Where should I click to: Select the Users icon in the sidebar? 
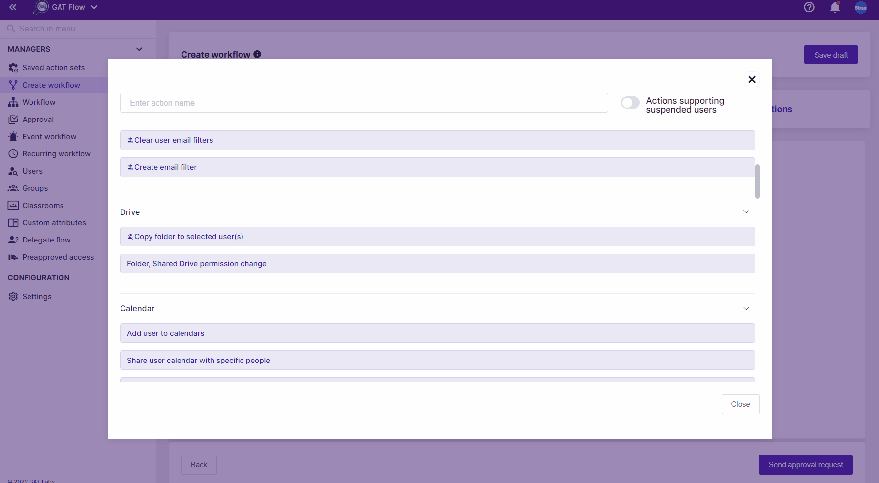coord(13,171)
